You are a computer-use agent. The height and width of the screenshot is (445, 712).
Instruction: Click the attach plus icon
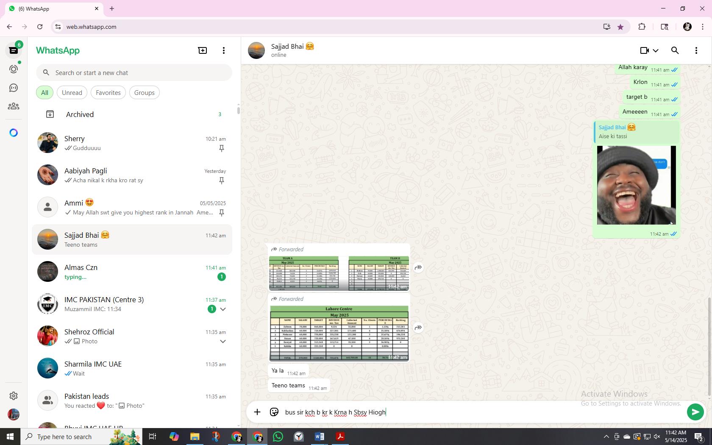257,412
